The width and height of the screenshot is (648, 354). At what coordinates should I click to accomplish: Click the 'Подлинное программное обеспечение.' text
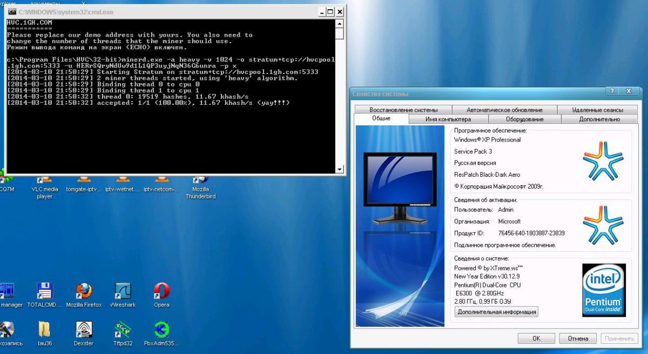tap(505, 245)
